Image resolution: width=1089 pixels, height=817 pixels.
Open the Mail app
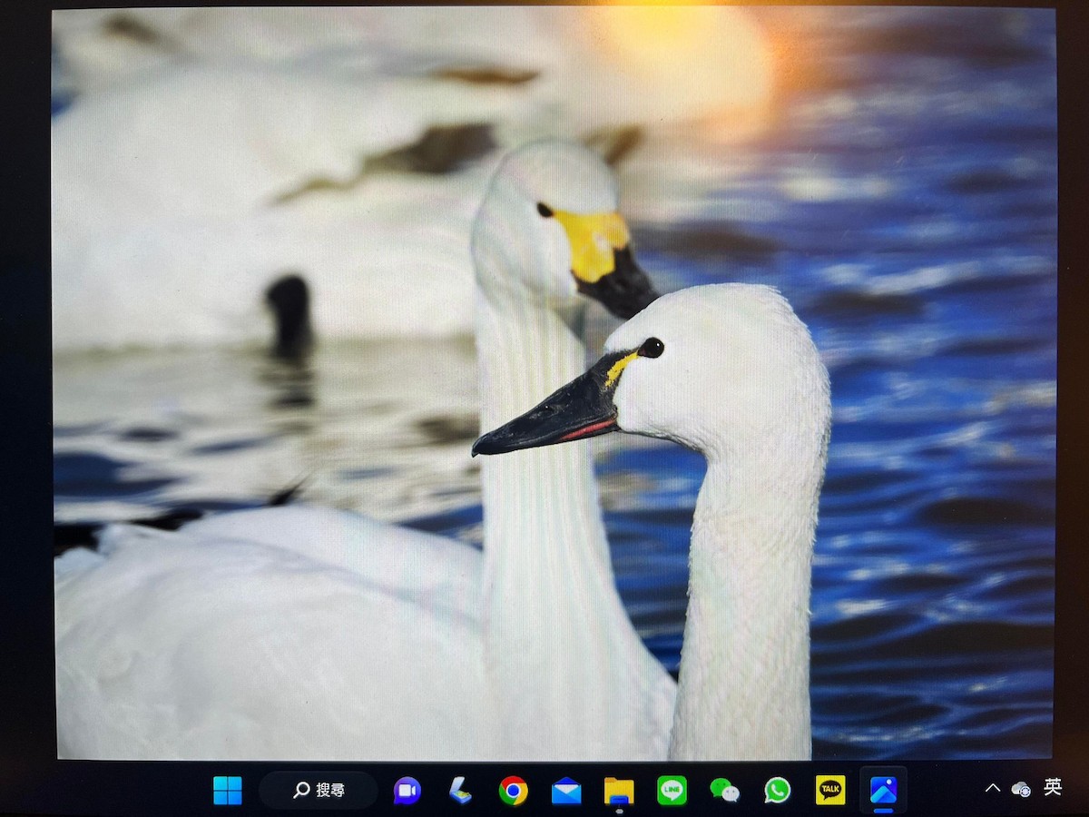coord(569,790)
